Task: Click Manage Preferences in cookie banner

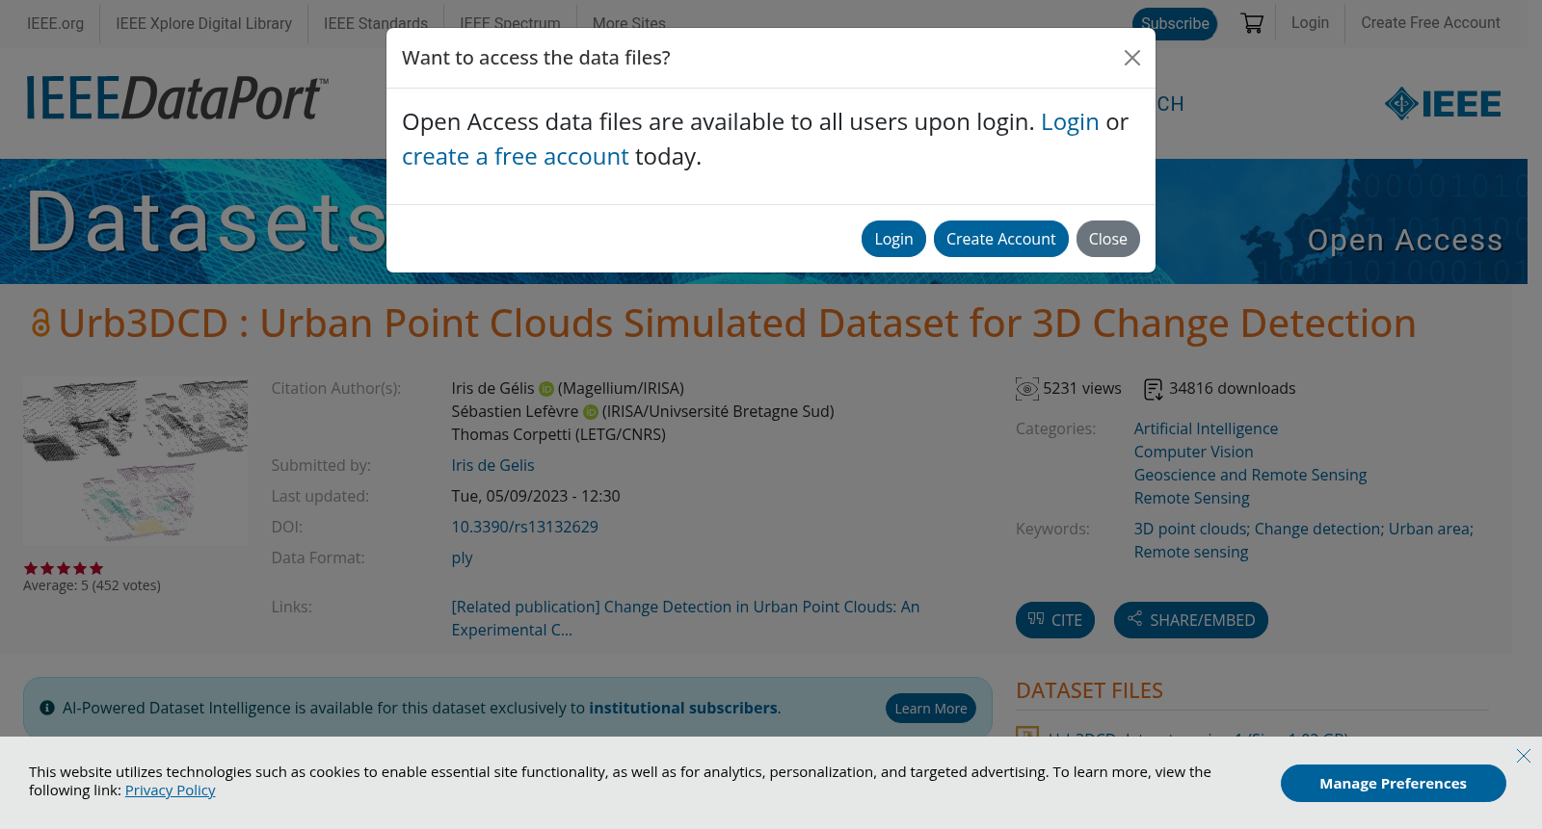Action: click(1393, 784)
